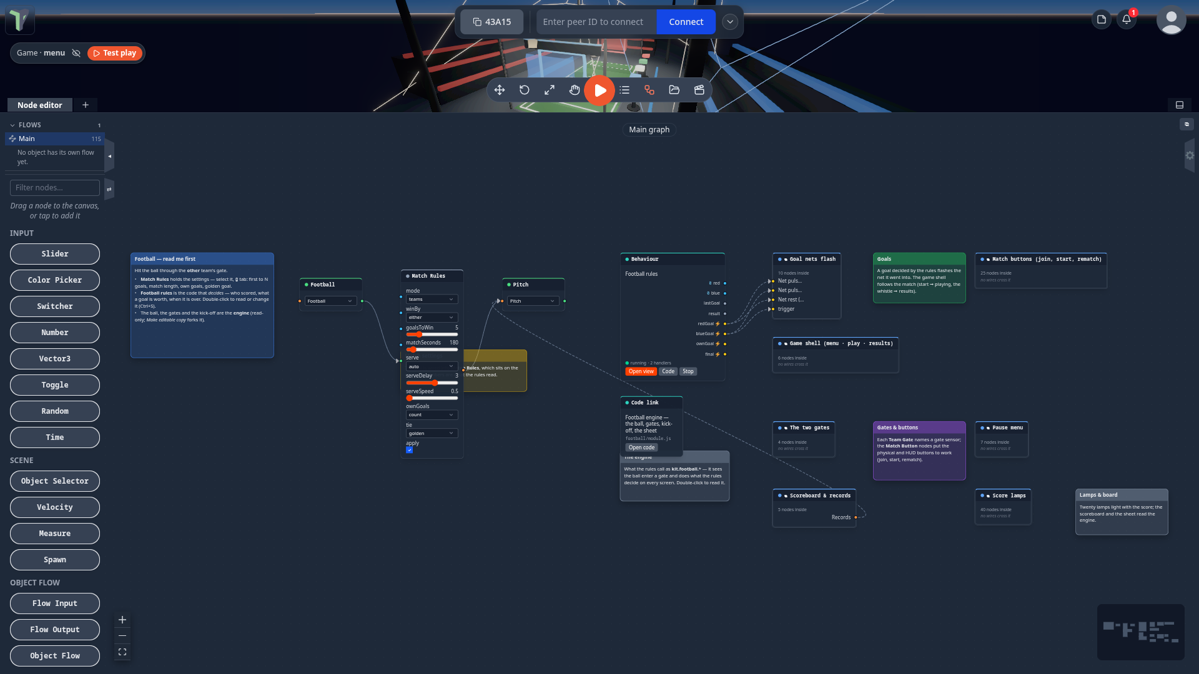This screenshot has width=1199, height=674.
Task: Toggle the hidden-eye icon beside menu
Action: pos(76,53)
